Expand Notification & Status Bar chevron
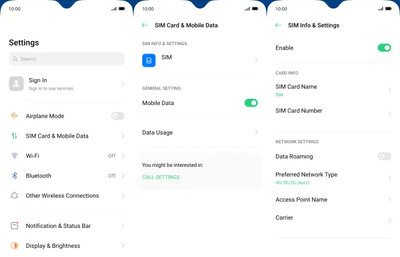 click(123, 226)
